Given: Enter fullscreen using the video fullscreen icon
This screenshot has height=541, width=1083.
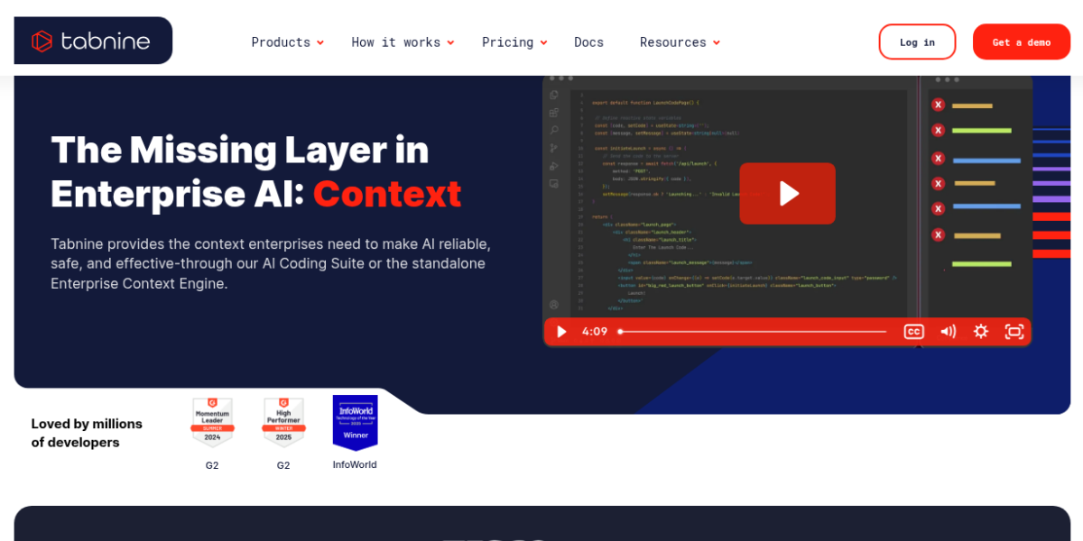Looking at the screenshot, I should click(x=1014, y=332).
